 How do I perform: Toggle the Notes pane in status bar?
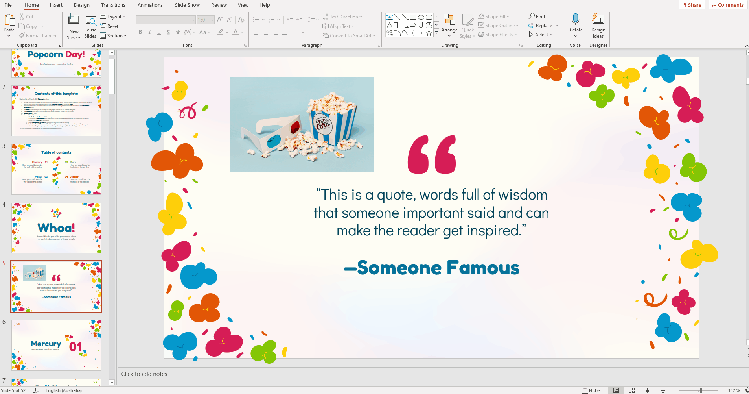coord(591,390)
